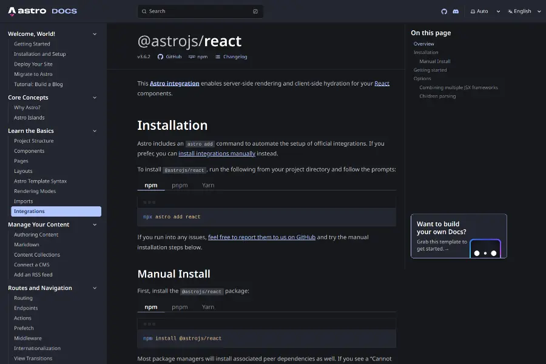Viewport: 546px width, 364px height.
Task: Follow the install integrations manually link
Action: pyautogui.click(x=217, y=153)
